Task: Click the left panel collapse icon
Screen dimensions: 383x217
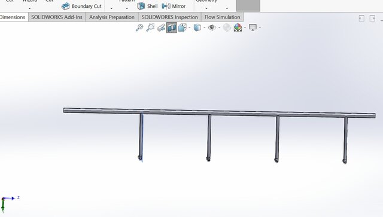Action: click(x=361, y=19)
